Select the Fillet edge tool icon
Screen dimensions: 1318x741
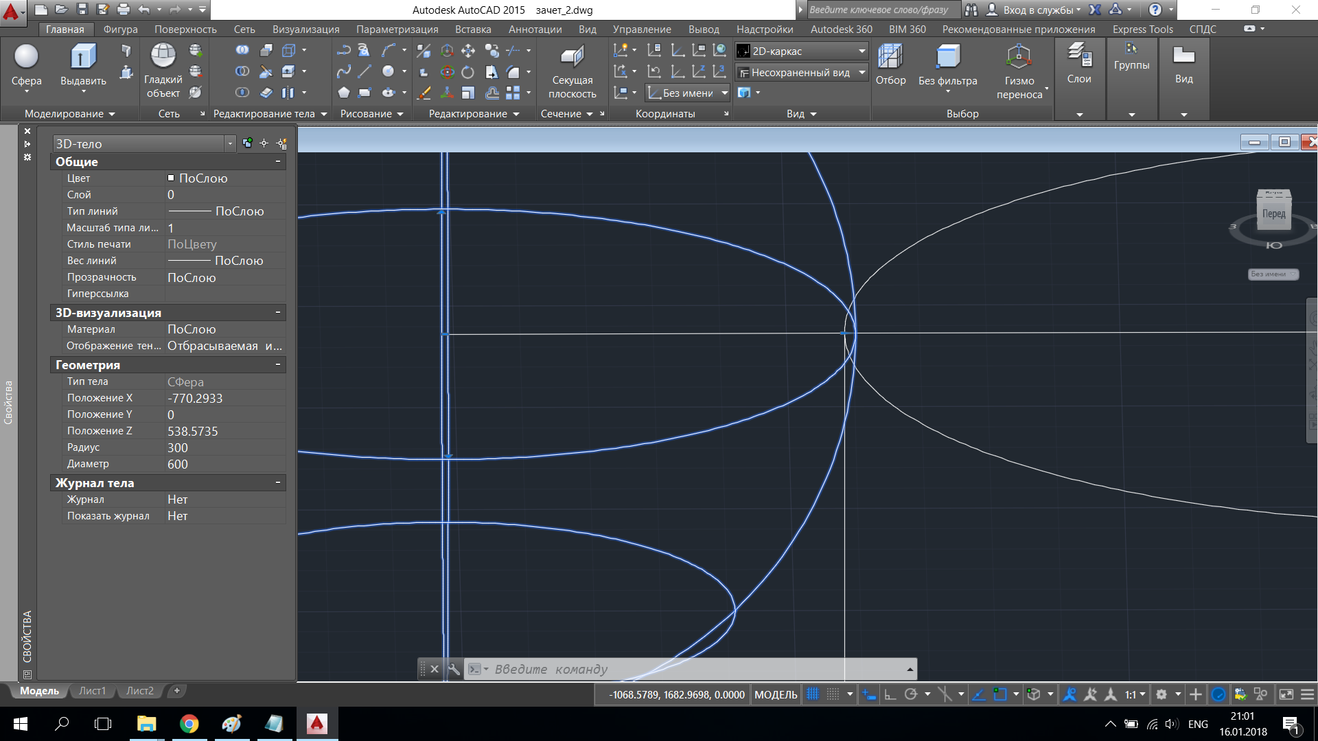point(513,71)
